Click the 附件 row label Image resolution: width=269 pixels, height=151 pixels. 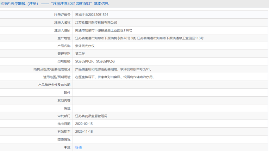point(67,93)
